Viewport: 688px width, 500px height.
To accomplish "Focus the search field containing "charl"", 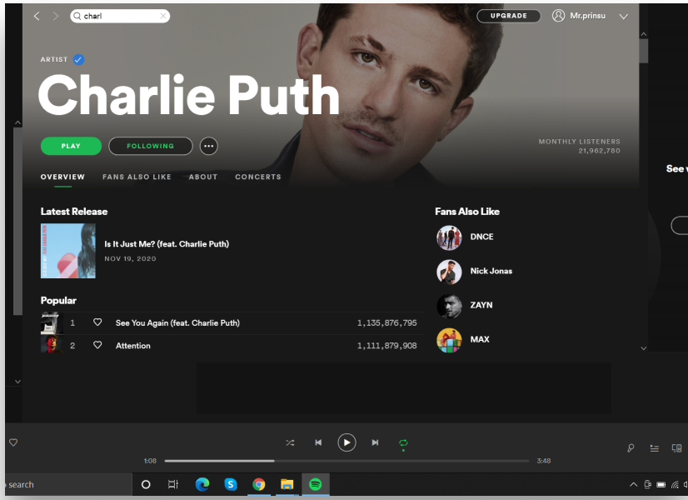I will point(120,16).
